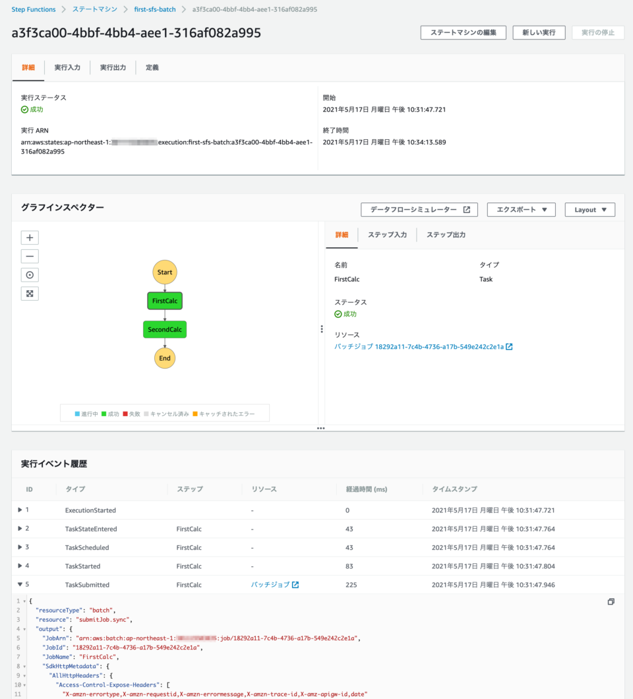The width and height of the screenshot is (633, 699).
Task: Click 新しい実行 button
Action: coord(539,32)
